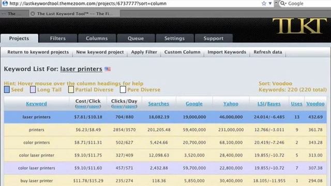Click the Partial Diverse yellow legend box

pyautogui.click(x=71, y=89)
